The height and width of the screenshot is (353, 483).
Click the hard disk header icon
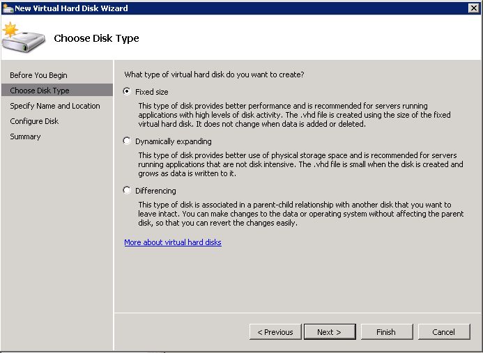pos(24,38)
